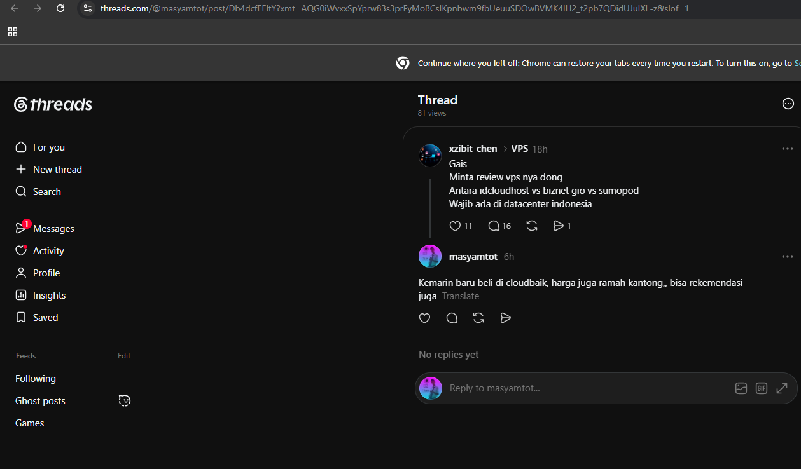Open Messages with one unread
Viewport: 801px width, 469px height.
pos(45,228)
